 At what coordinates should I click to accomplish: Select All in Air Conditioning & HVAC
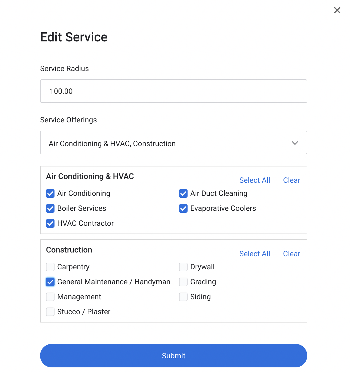pyautogui.click(x=255, y=180)
